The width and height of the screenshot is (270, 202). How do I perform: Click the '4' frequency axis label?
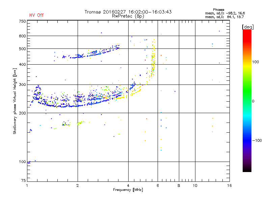(x=128, y=186)
